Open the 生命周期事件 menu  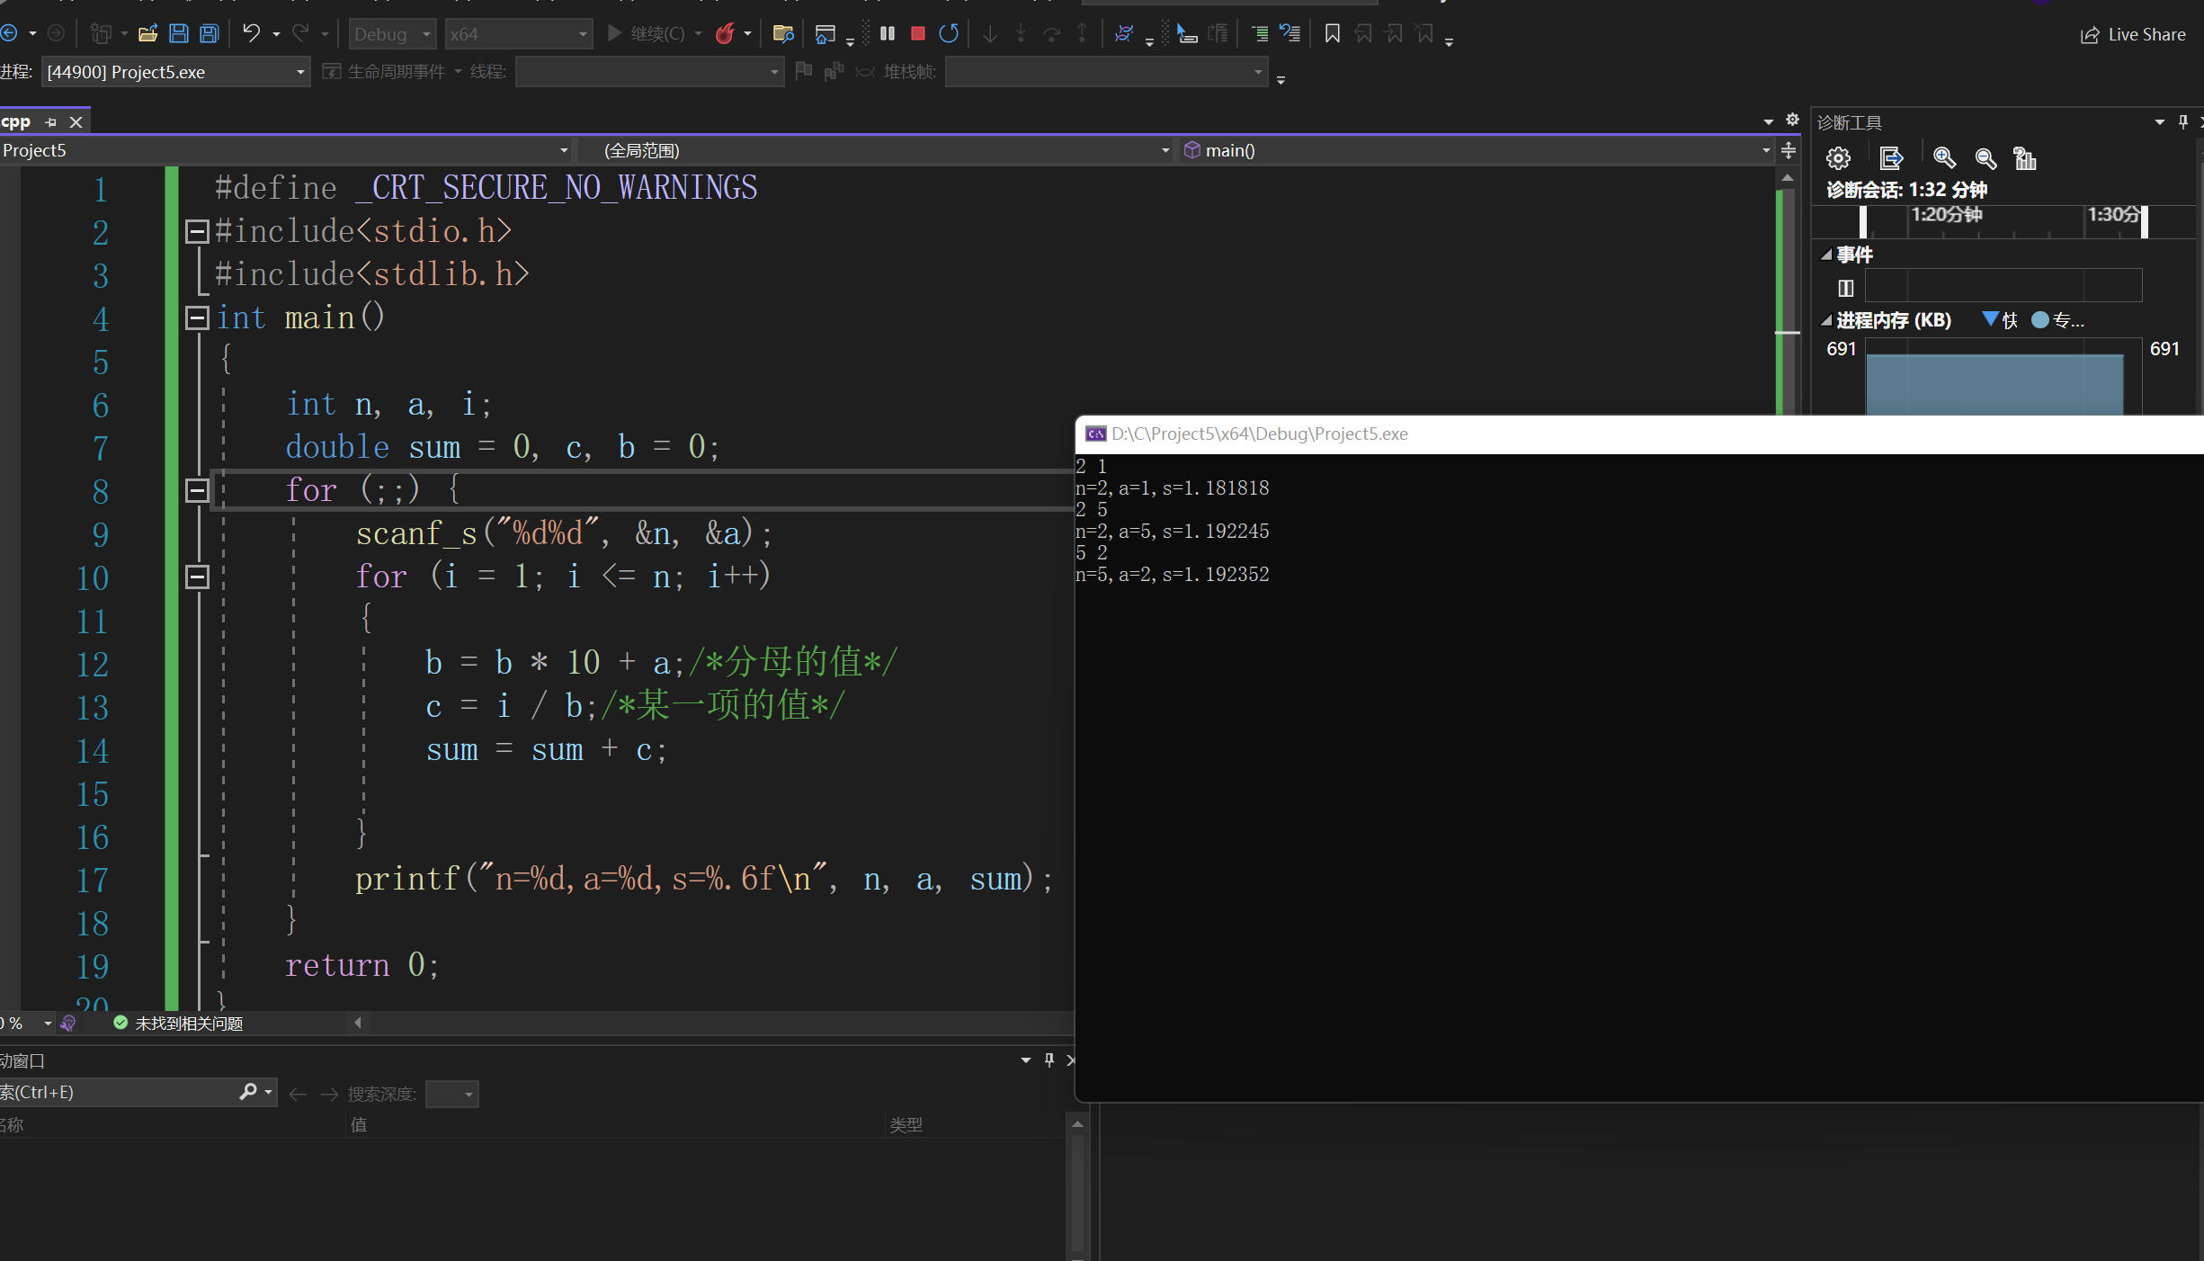click(x=396, y=72)
